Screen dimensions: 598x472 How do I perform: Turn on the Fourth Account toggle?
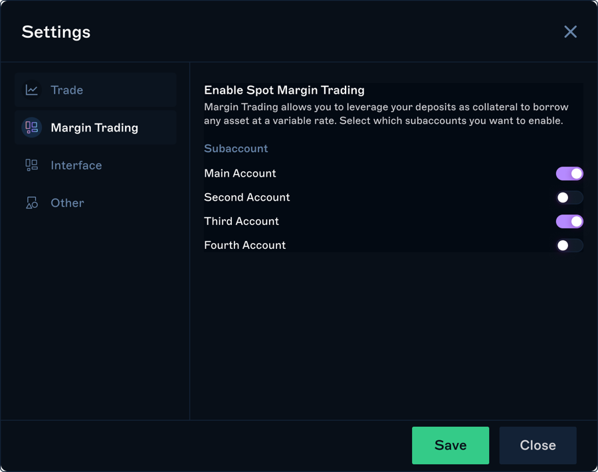tap(569, 245)
